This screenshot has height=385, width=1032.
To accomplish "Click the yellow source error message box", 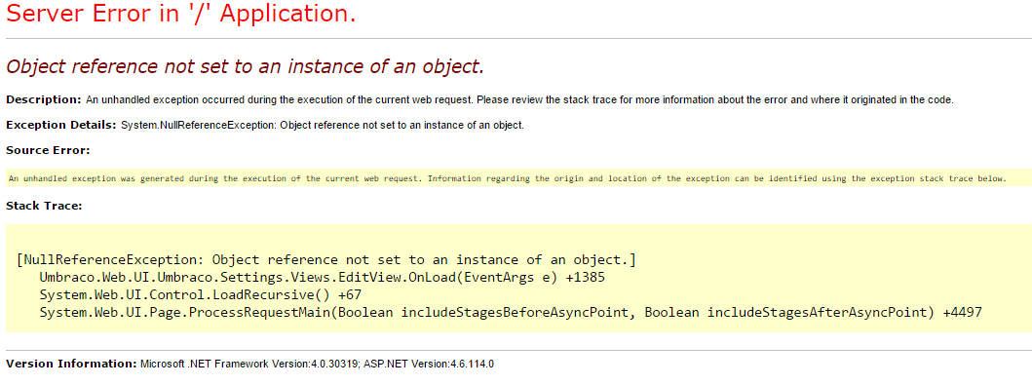I will tap(516, 177).
